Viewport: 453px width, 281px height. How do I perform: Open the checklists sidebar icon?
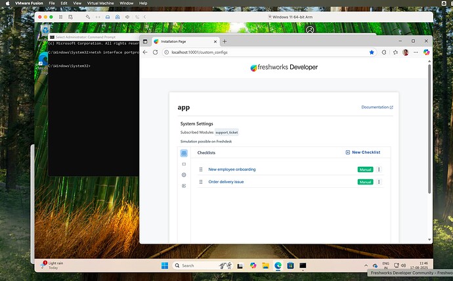point(184,153)
